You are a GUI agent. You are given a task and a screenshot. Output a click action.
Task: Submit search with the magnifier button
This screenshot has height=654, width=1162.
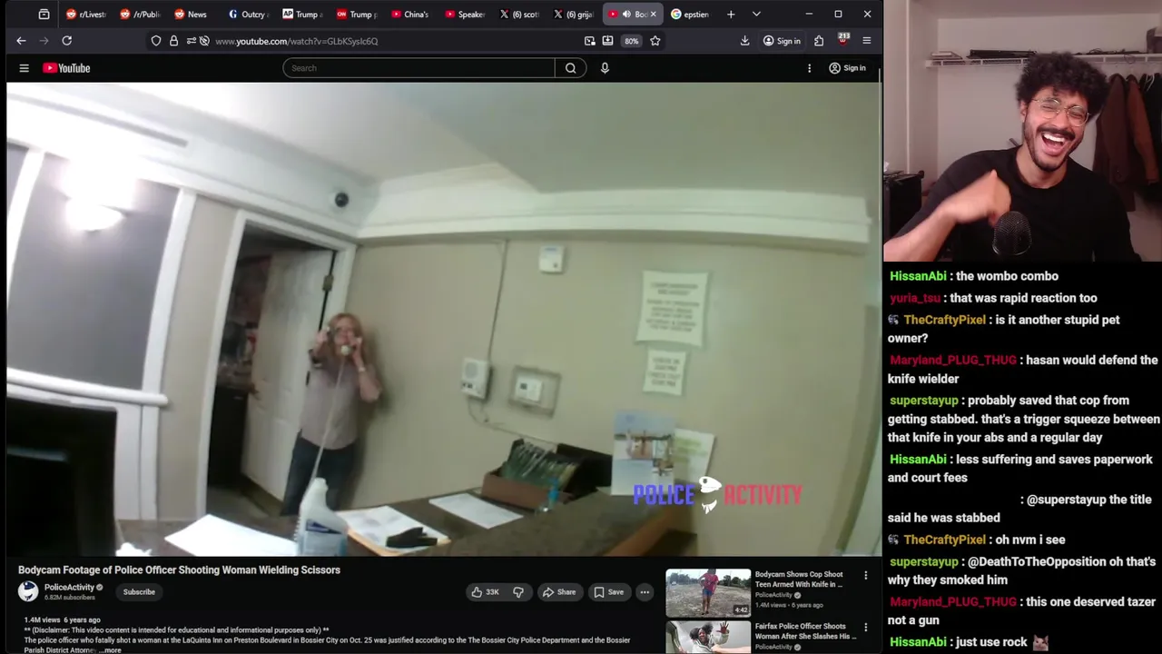click(570, 68)
